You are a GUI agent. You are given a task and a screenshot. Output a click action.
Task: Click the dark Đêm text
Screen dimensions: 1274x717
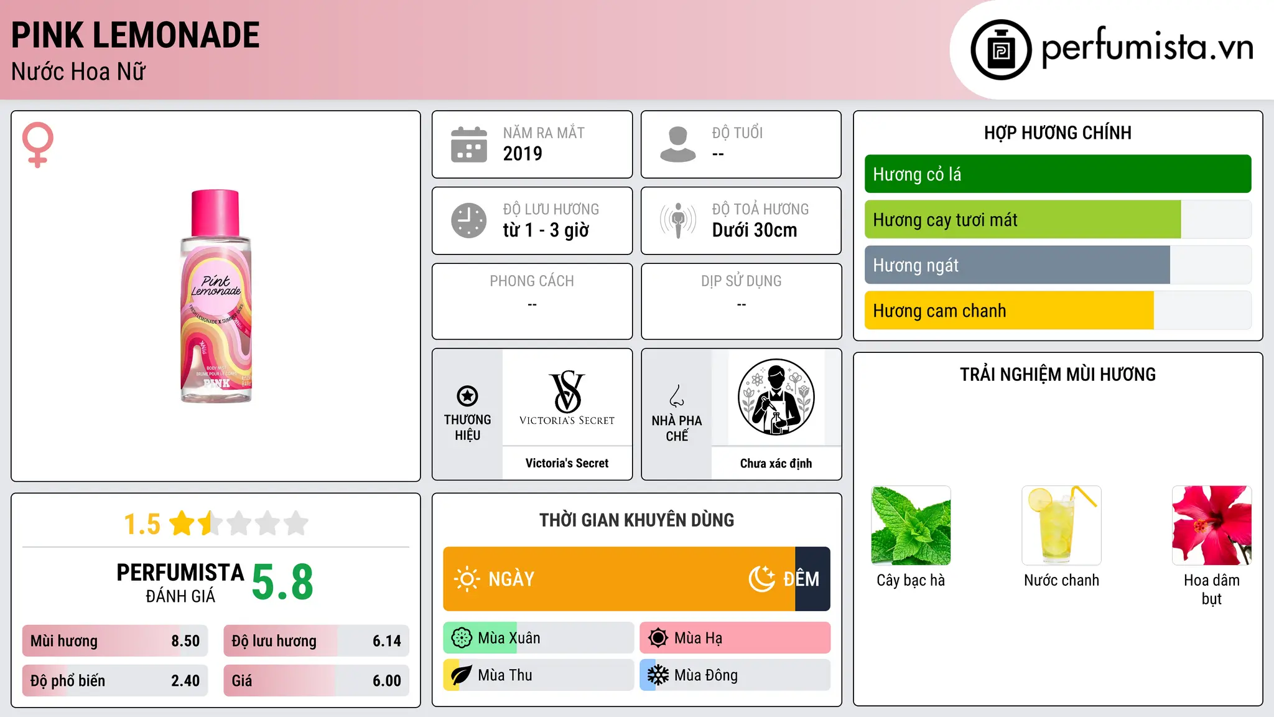(801, 579)
